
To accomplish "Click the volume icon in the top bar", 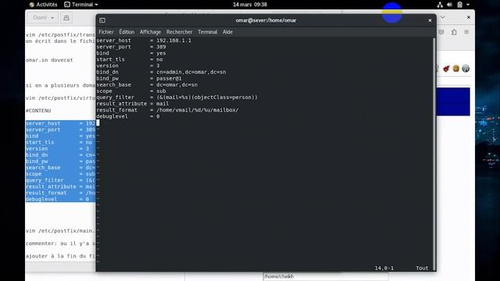I will (x=450, y=5).
